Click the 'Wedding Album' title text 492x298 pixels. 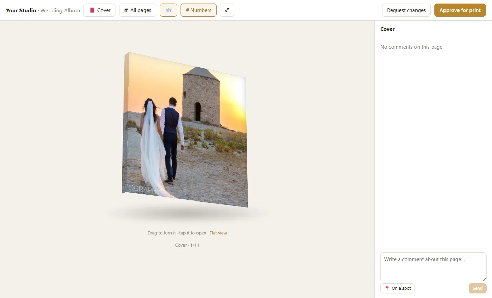60,10
